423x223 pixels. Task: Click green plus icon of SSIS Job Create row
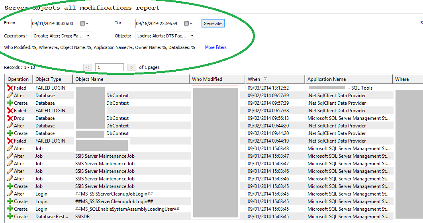pos(10,186)
